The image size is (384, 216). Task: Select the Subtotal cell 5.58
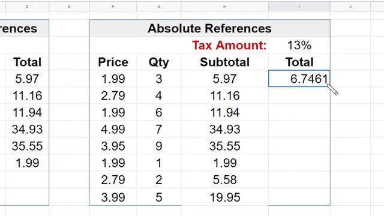pos(225,180)
